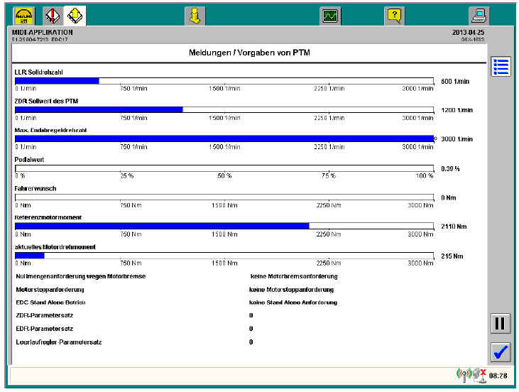519x392 pixels.
Task: Open the blue list view icon
Action: click(x=501, y=66)
